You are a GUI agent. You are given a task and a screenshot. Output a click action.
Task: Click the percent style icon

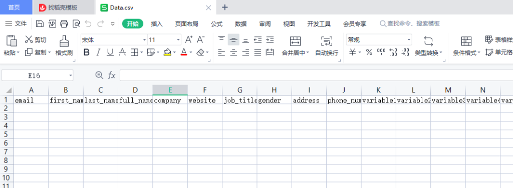369,52
